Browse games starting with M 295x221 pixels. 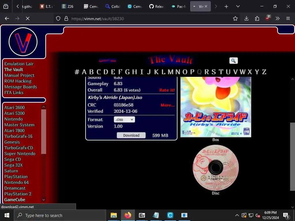click(x=171, y=72)
